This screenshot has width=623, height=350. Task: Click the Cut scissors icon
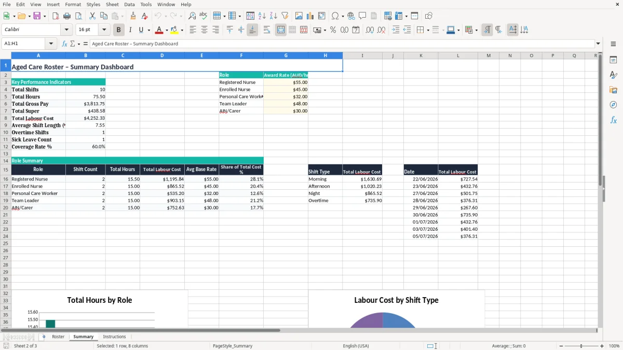[x=92, y=16]
